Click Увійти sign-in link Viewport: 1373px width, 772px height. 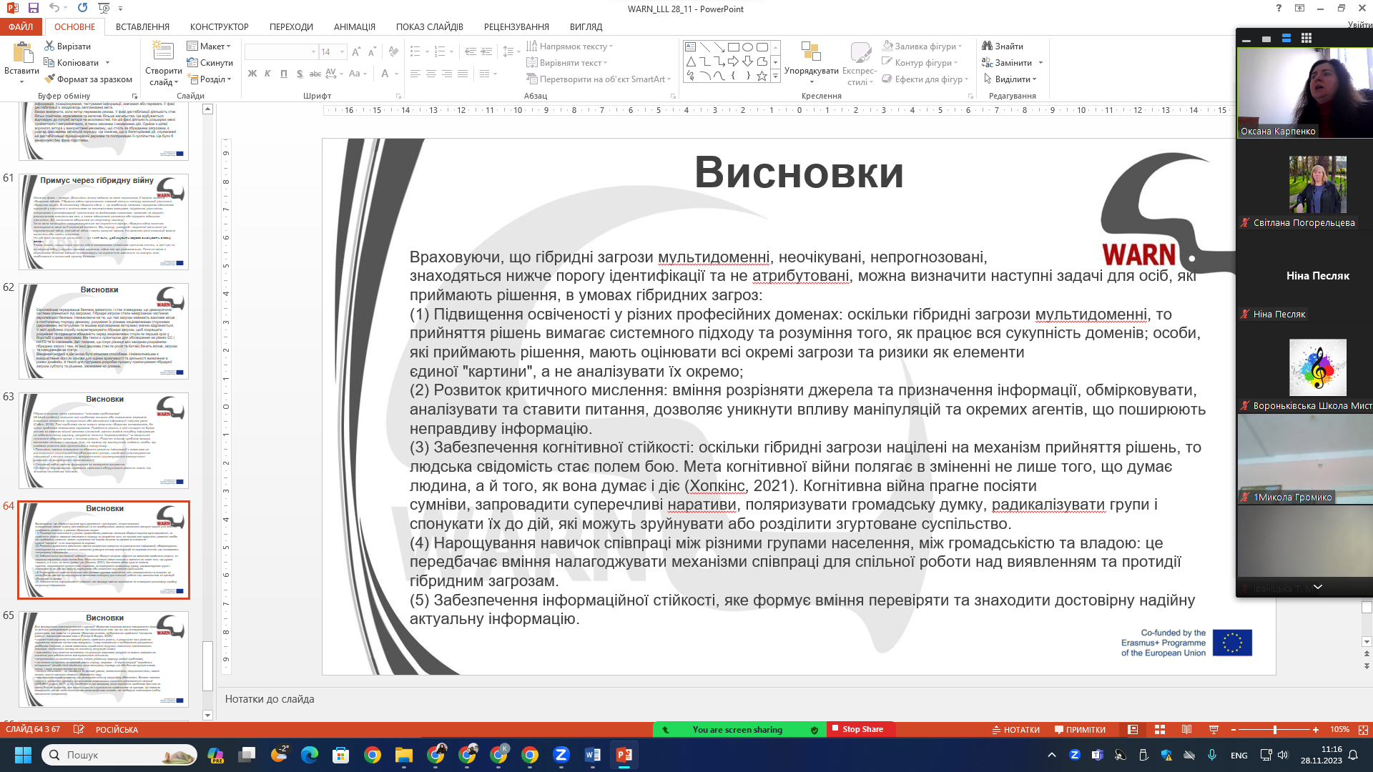coord(1359,24)
